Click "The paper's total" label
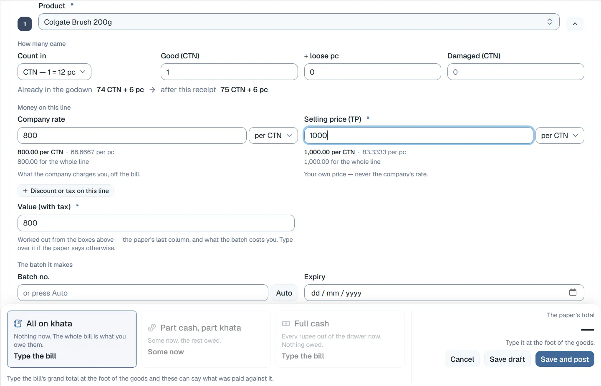 coord(571,315)
